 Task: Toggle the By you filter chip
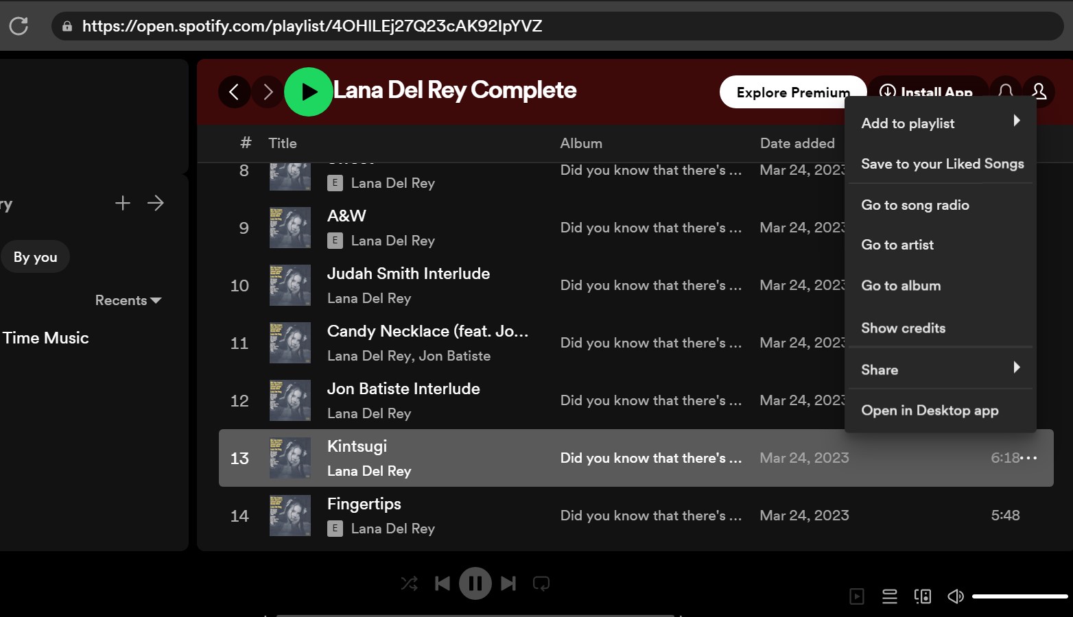coord(36,257)
